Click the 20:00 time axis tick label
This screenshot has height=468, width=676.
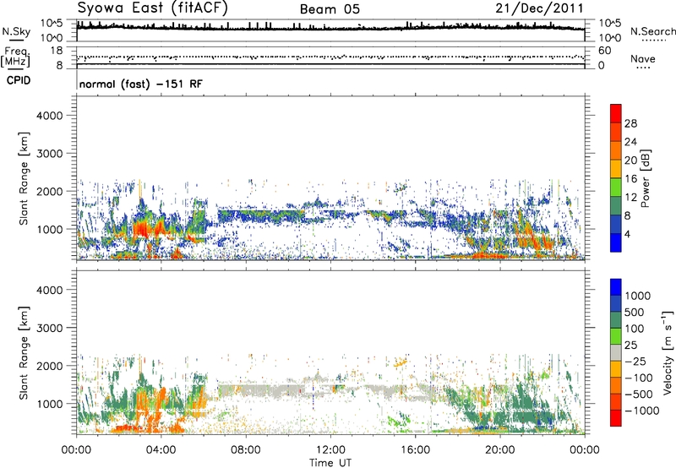499,450
